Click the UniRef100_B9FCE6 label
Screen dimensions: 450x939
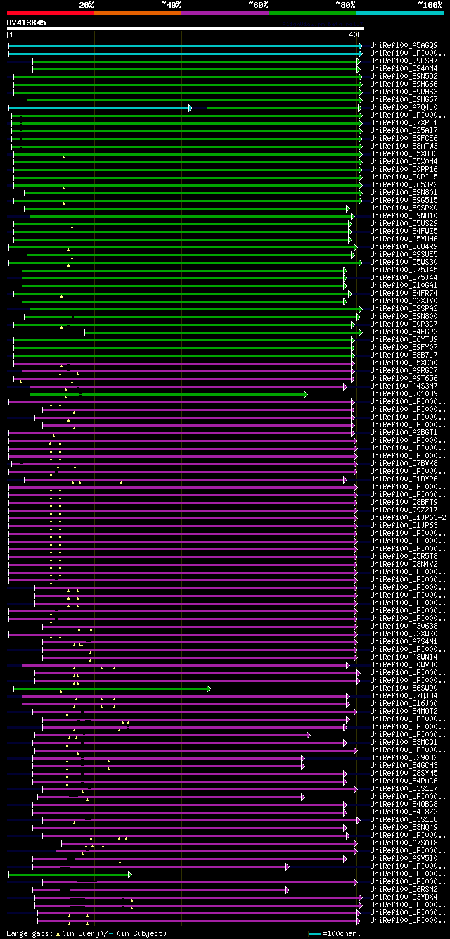tap(404, 138)
